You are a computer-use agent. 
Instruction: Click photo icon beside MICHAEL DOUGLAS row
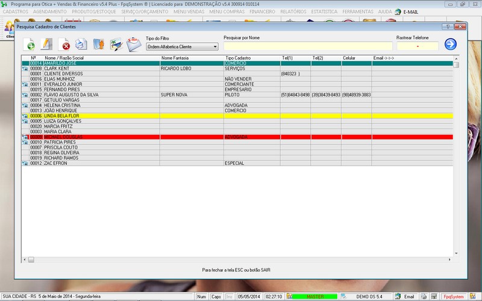(25, 137)
